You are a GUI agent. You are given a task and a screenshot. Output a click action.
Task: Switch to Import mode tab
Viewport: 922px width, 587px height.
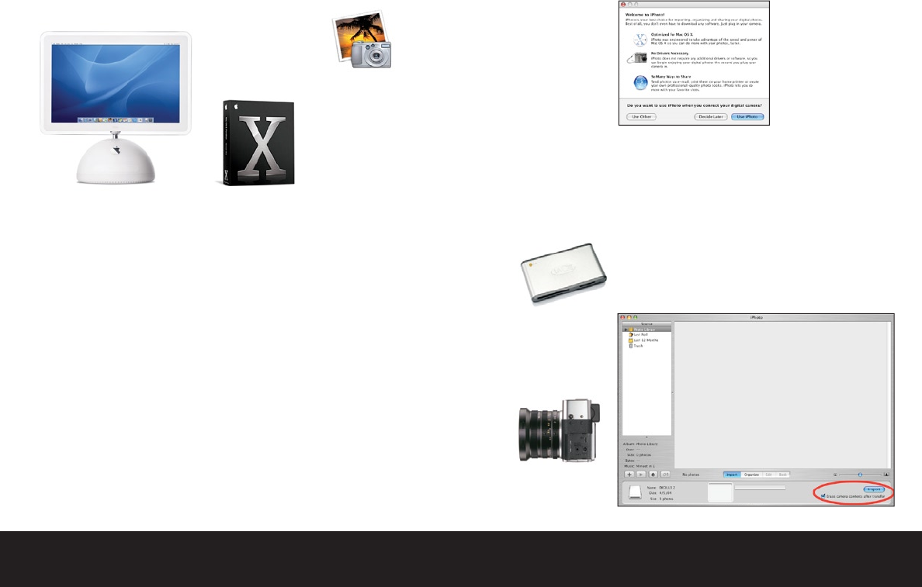click(732, 475)
